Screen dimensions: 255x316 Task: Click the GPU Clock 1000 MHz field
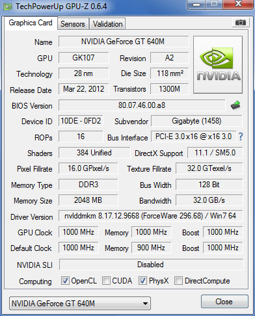pos(78,232)
